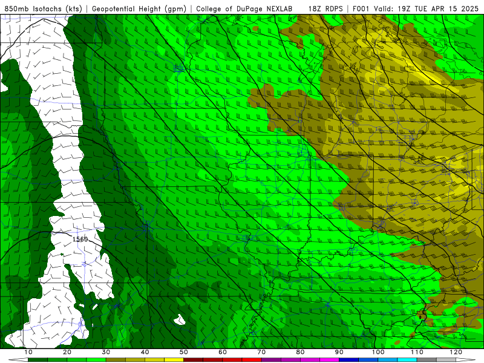Click the 'College of DuPage NEXLAB' label
Viewport: 484px width, 363px height.
click(x=244, y=9)
